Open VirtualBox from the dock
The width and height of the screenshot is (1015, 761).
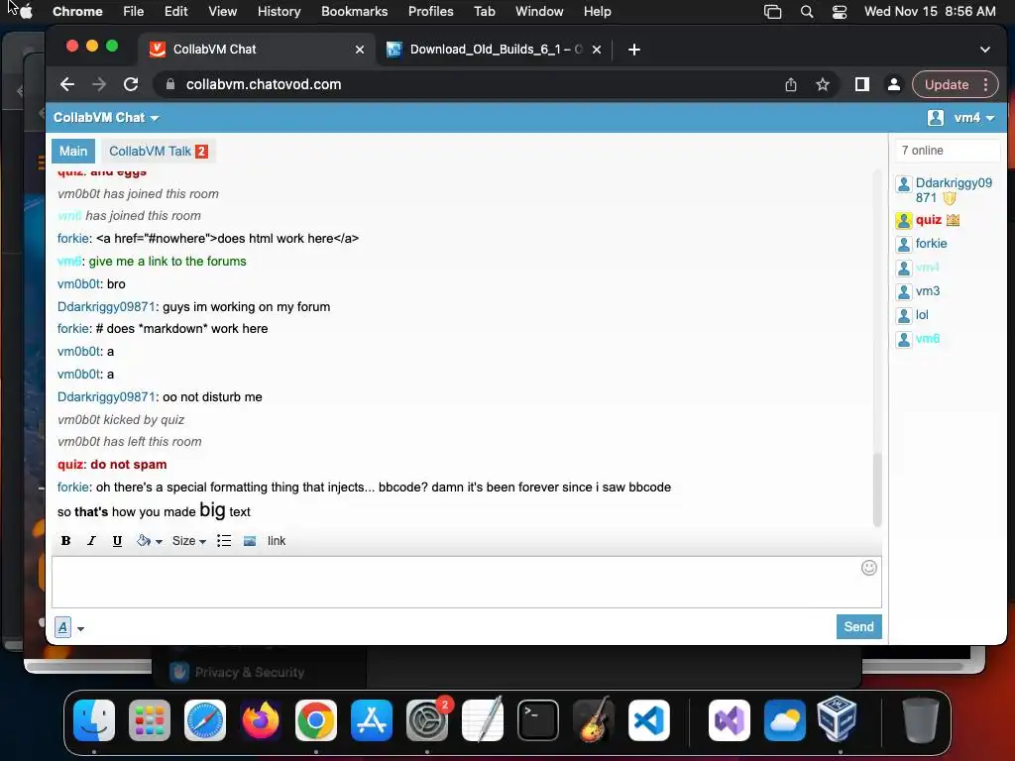pyautogui.click(x=837, y=719)
